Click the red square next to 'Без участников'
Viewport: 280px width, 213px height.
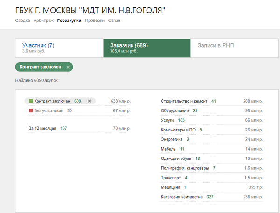(31, 111)
